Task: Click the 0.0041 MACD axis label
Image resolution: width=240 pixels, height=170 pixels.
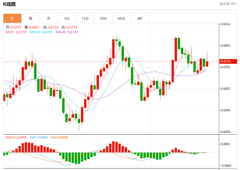Action: pyautogui.click(x=225, y=144)
